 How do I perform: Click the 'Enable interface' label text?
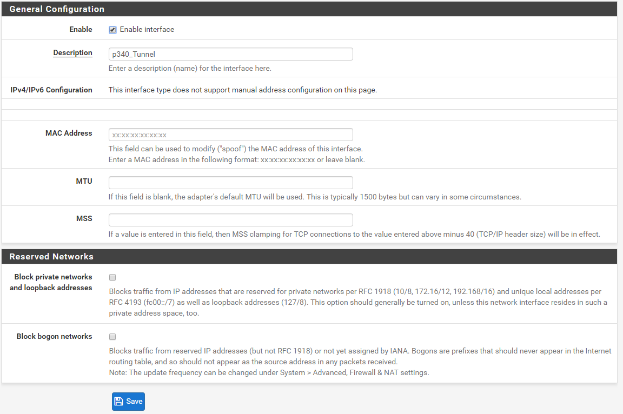click(x=147, y=29)
